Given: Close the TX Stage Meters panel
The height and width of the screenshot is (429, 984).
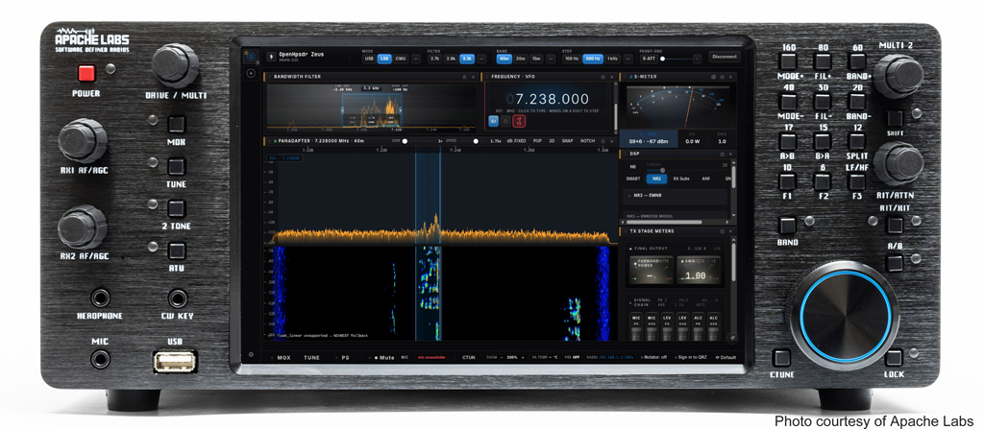Looking at the screenshot, I should tap(730, 231).
